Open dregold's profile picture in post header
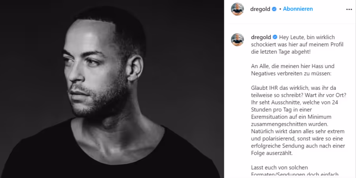 (x=237, y=9)
